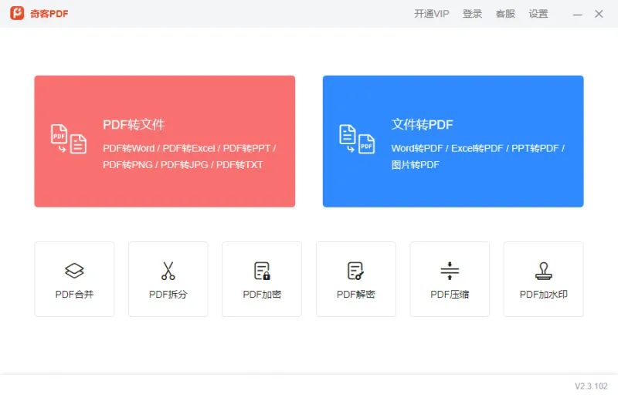Open the blue 文件转PDF card title
This screenshot has width=618, height=398.
[x=422, y=125]
